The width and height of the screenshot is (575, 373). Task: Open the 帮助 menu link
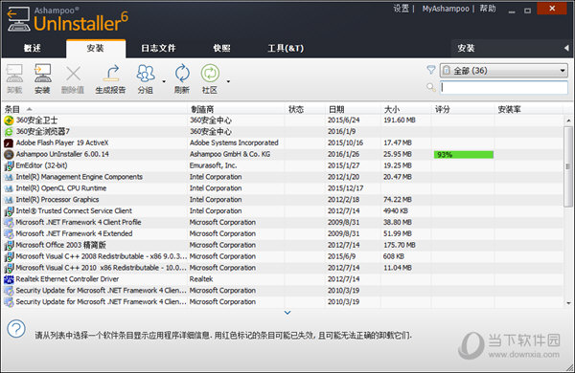[488, 9]
